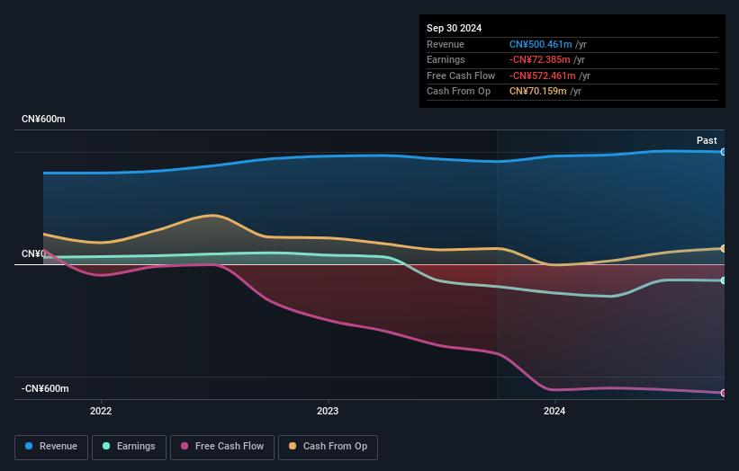
Task: Click the CN¥600m y-axis label
Action: click(x=43, y=119)
